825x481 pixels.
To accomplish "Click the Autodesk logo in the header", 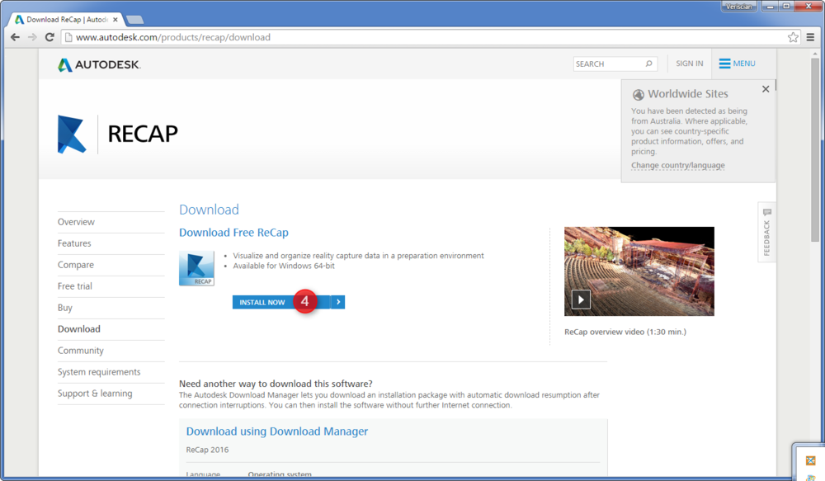I will click(99, 64).
